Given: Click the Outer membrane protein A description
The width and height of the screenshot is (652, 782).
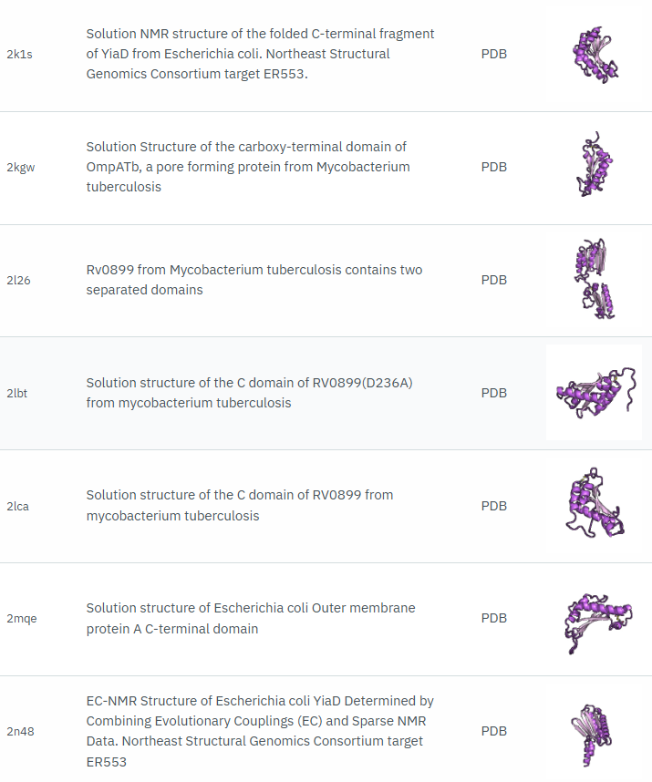Looking at the screenshot, I should 250,618.
